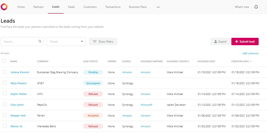
Task: Open the What's new panel
Action: coord(242,7)
